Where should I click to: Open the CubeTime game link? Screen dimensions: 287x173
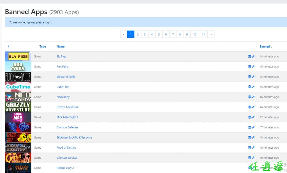(x=63, y=87)
